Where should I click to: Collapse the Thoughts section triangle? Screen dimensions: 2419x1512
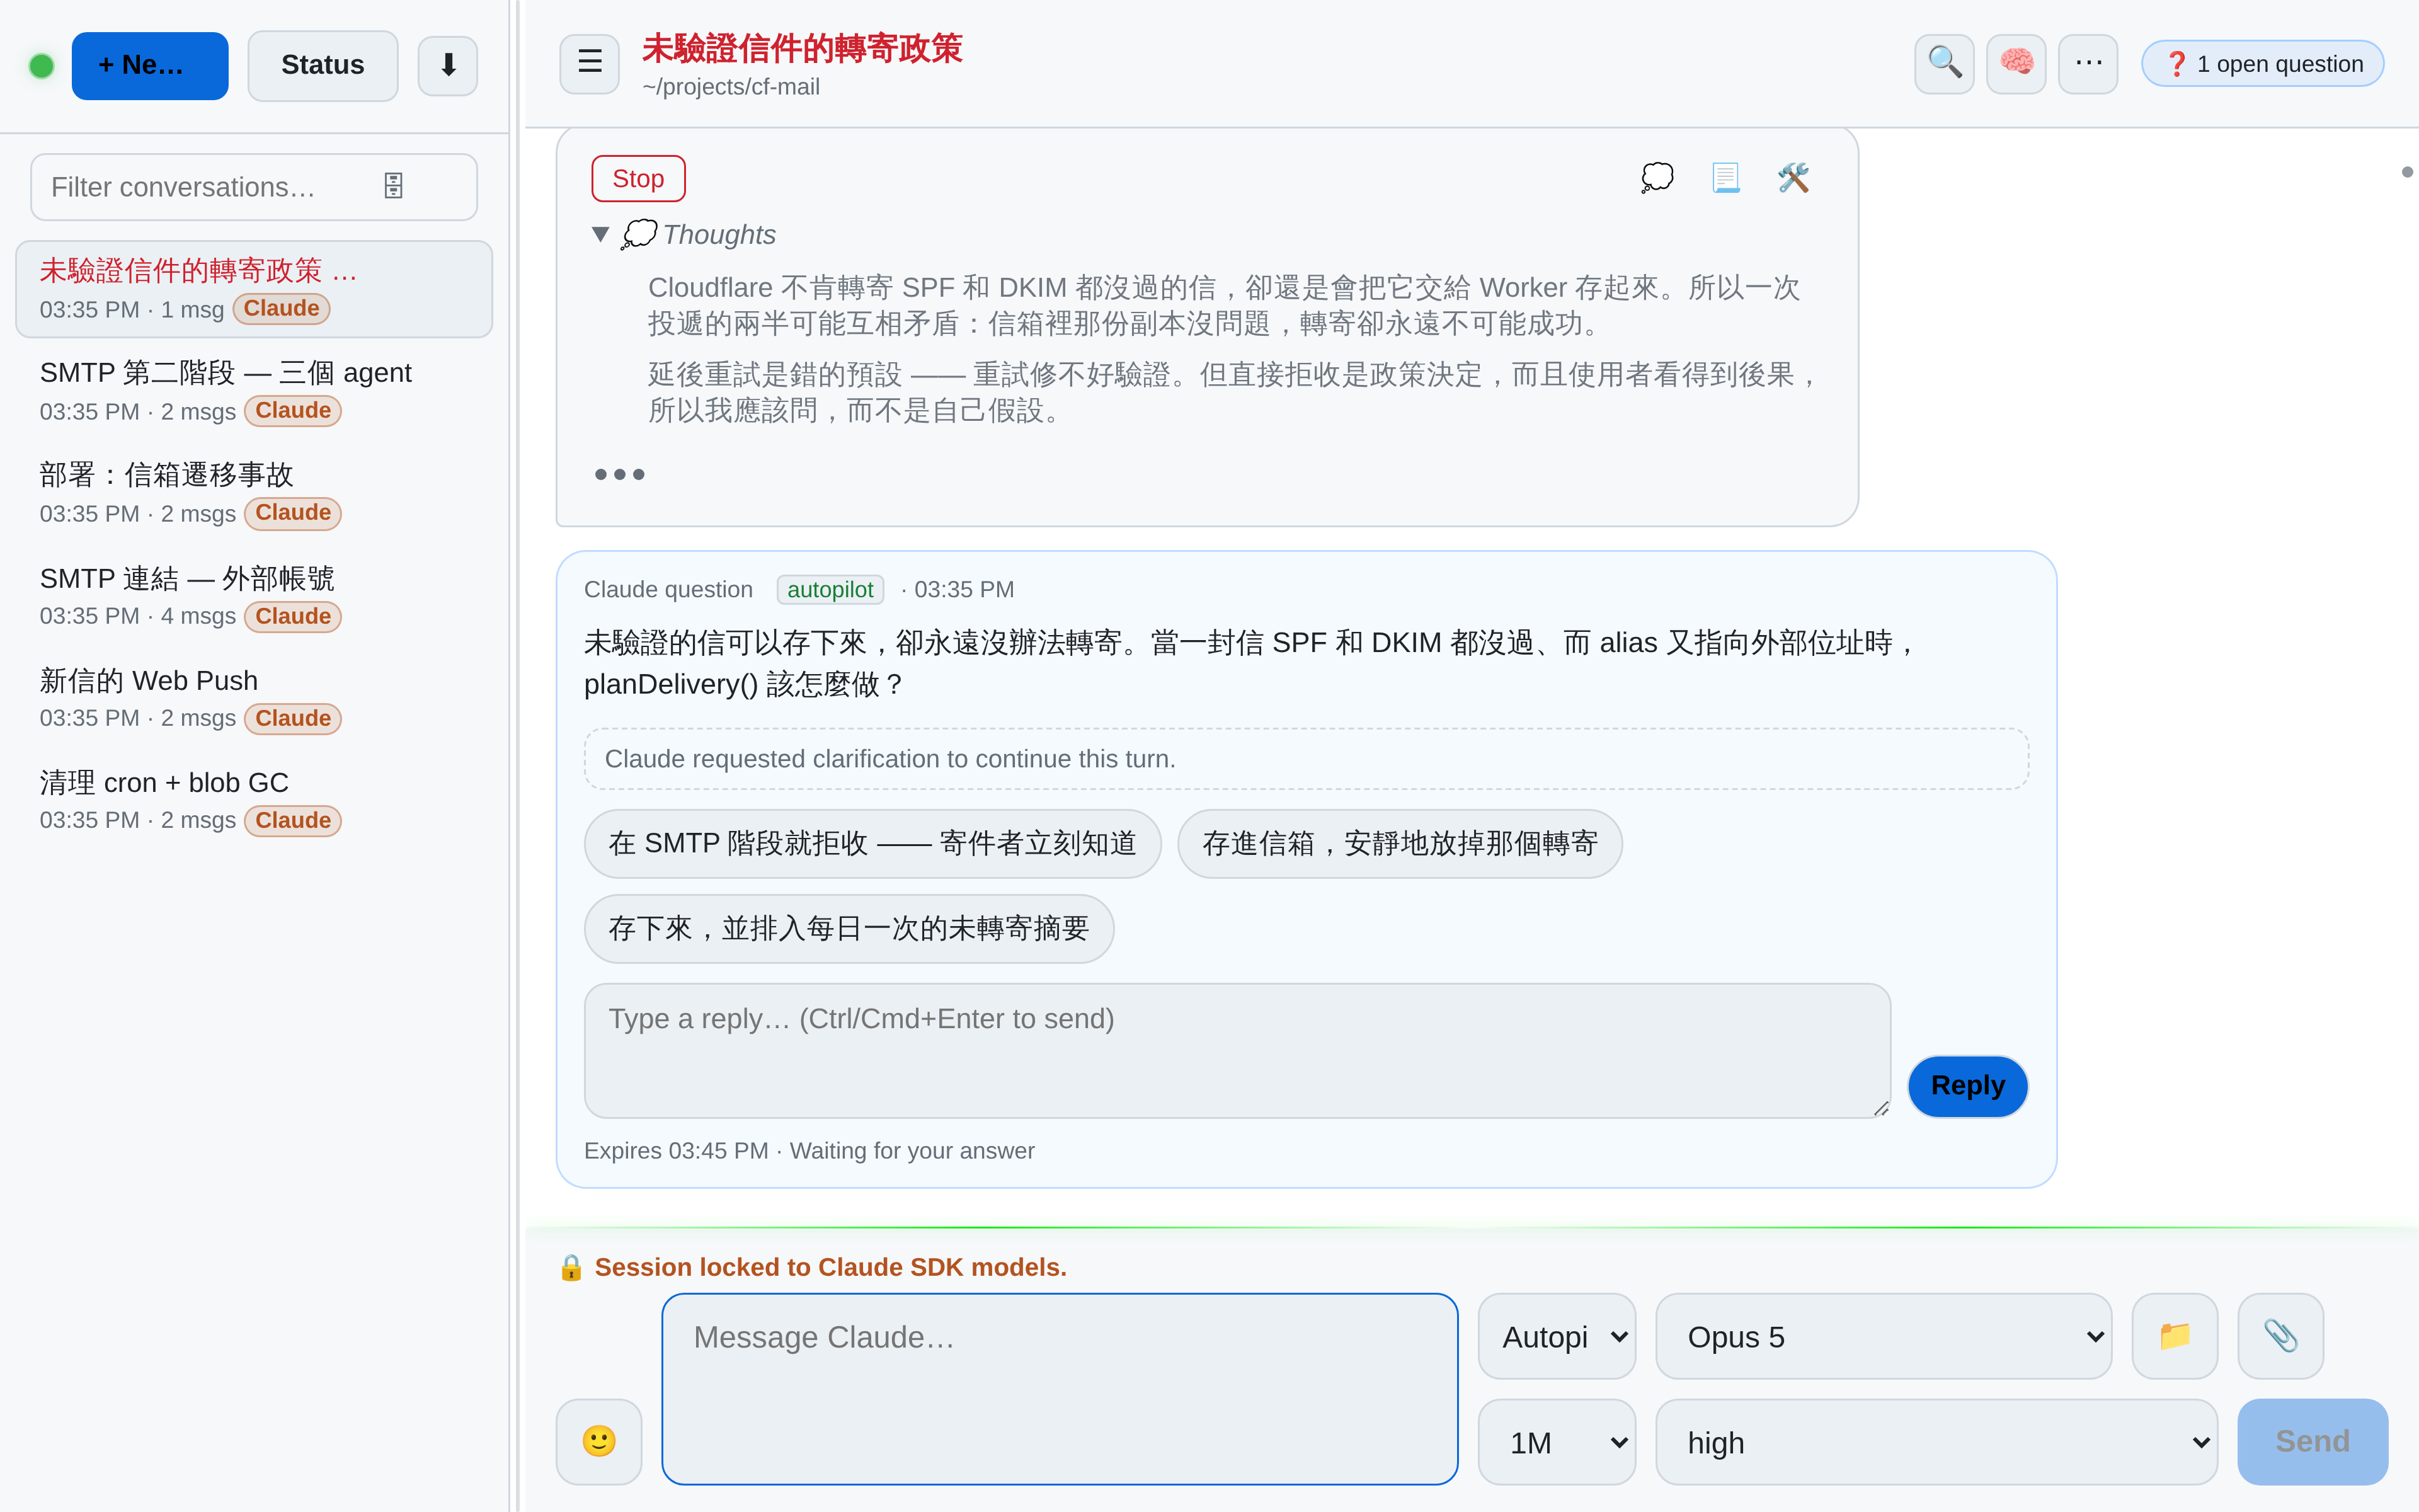(600, 234)
